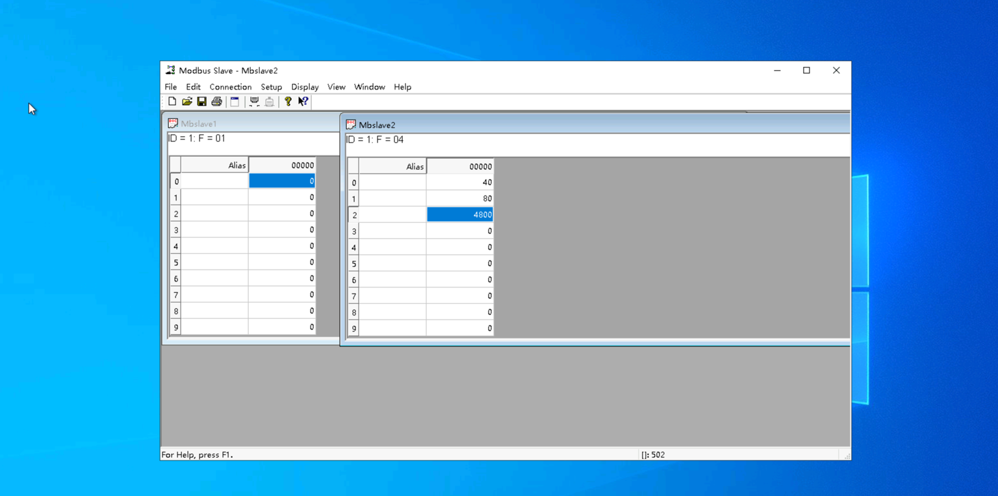The width and height of the screenshot is (998, 496).
Task: Select highlighted 4800 cell in Mbslave2
Action: point(460,215)
